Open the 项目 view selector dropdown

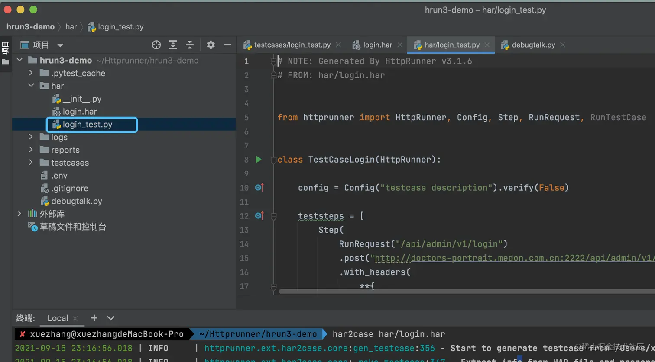click(x=60, y=45)
